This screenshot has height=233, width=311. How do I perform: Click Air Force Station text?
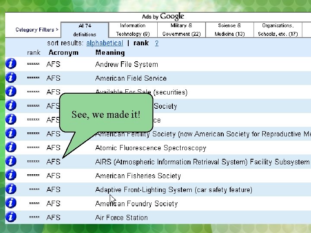point(121,217)
